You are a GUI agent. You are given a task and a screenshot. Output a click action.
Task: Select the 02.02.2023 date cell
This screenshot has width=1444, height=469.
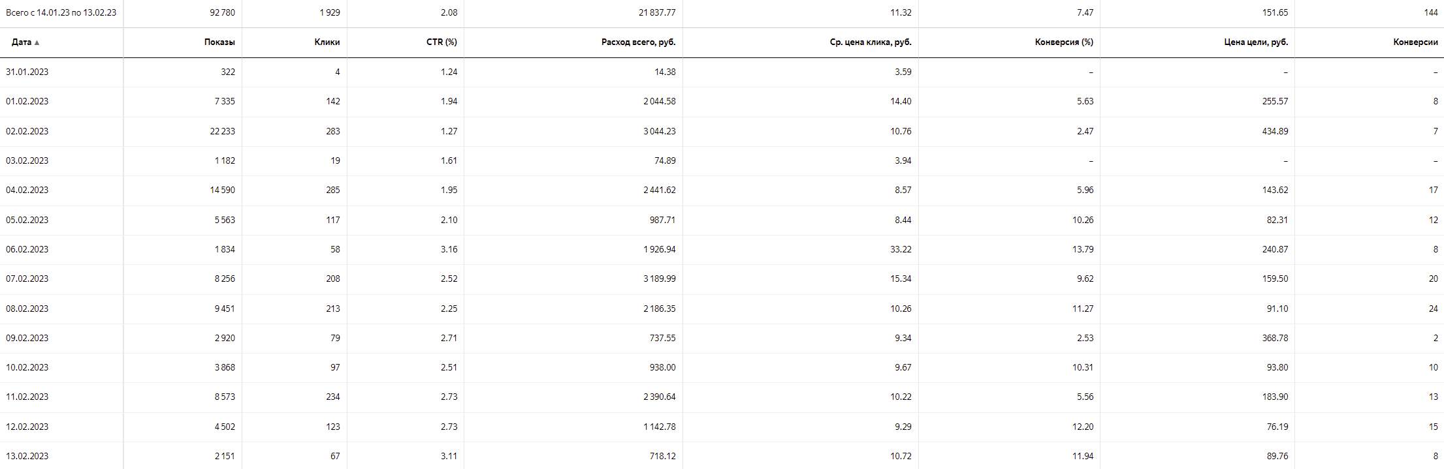coord(27,132)
